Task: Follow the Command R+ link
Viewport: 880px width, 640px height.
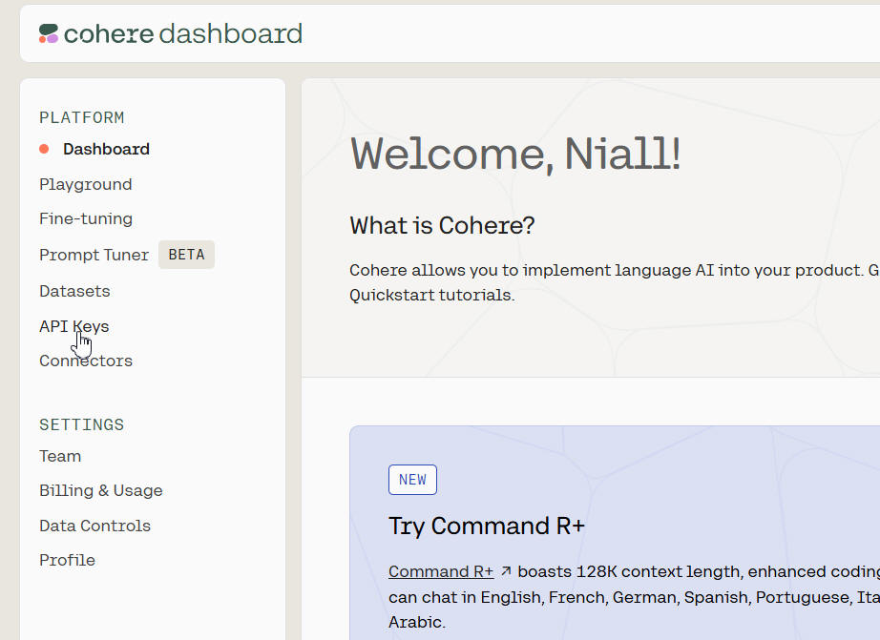Action: point(441,571)
